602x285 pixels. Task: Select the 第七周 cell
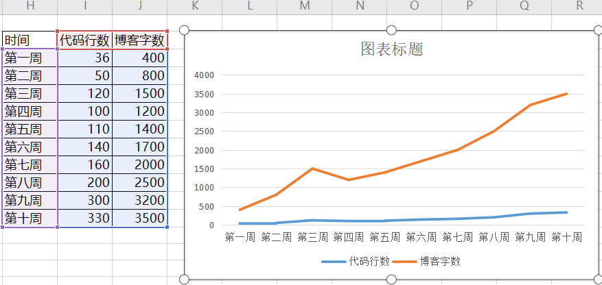30,164
